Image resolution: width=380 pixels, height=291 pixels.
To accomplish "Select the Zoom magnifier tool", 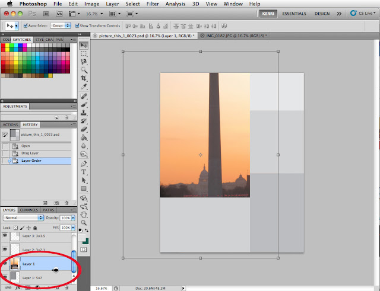I will click(x=84, y=223).
